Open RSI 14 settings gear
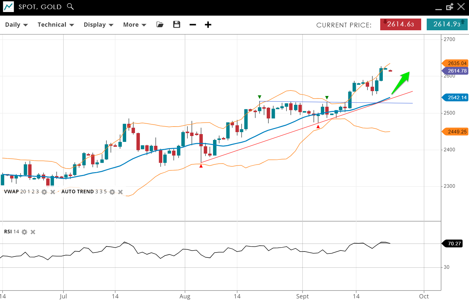The image size is (469, 301). coord(24,232)
